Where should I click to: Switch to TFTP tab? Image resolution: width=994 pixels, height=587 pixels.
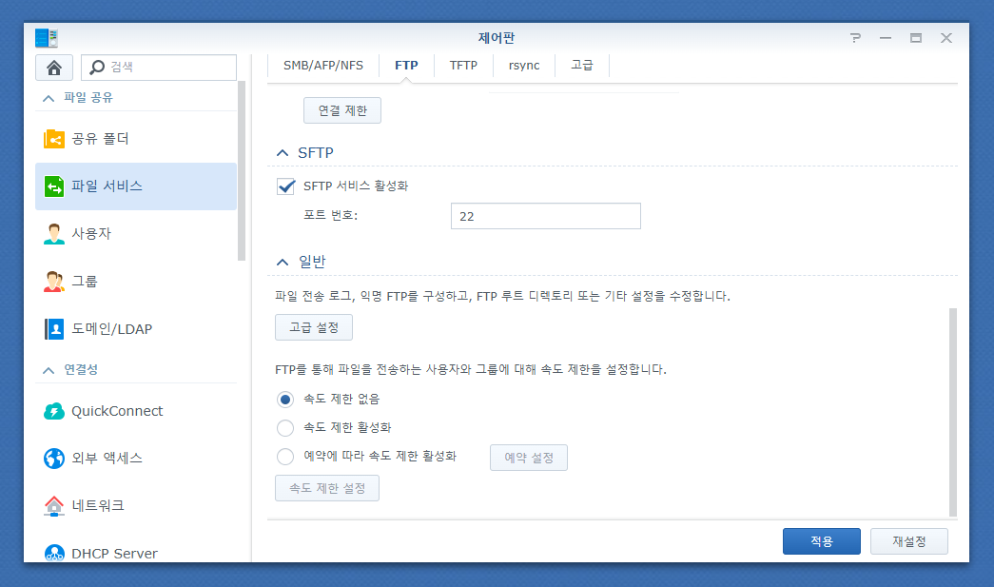(x=463, y=66)
